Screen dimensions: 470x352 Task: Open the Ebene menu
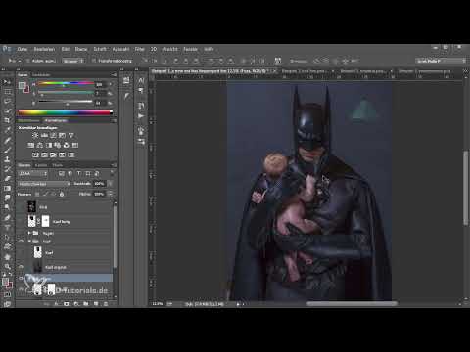[81, 49]
